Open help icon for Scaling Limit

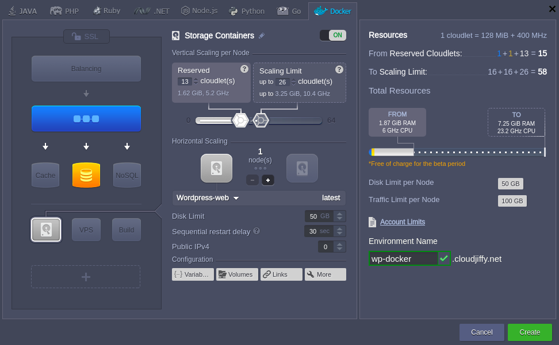pyautogui.click(x=339, y=69)
